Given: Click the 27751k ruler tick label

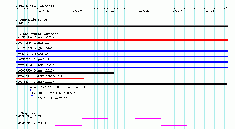Looking at the screenshot, I should tap(111, 11).
